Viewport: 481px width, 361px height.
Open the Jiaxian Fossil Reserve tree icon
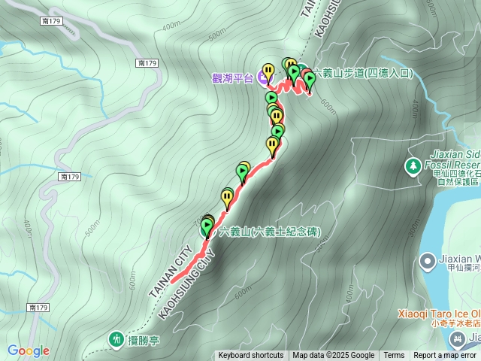[x=413, y=167]
